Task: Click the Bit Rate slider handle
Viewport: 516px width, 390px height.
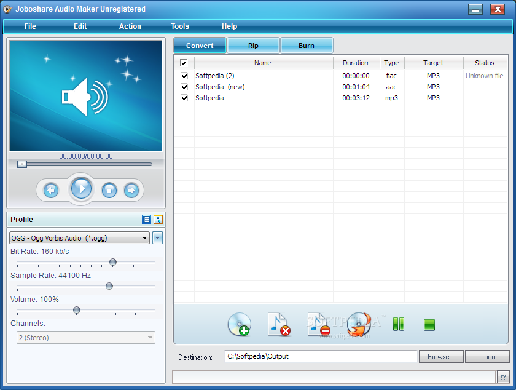Action: [113, 262]
